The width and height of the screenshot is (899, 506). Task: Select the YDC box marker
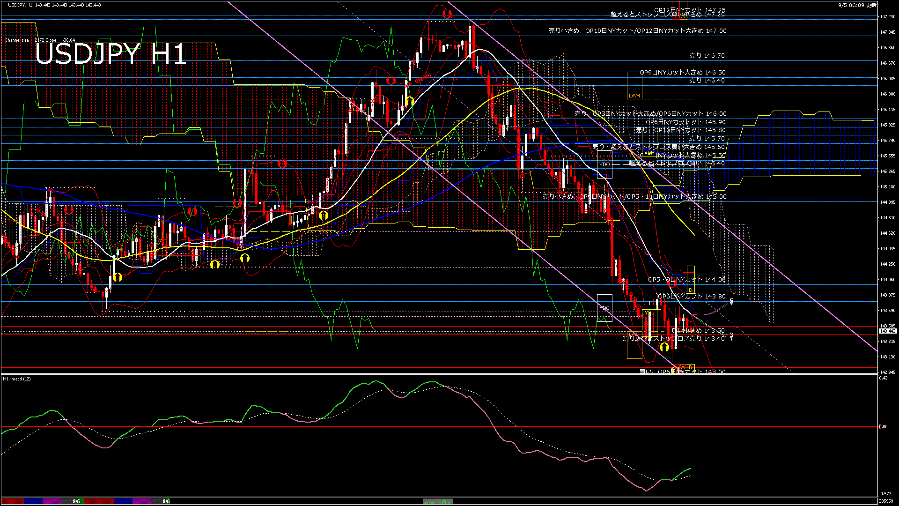[x=604, y=308]
